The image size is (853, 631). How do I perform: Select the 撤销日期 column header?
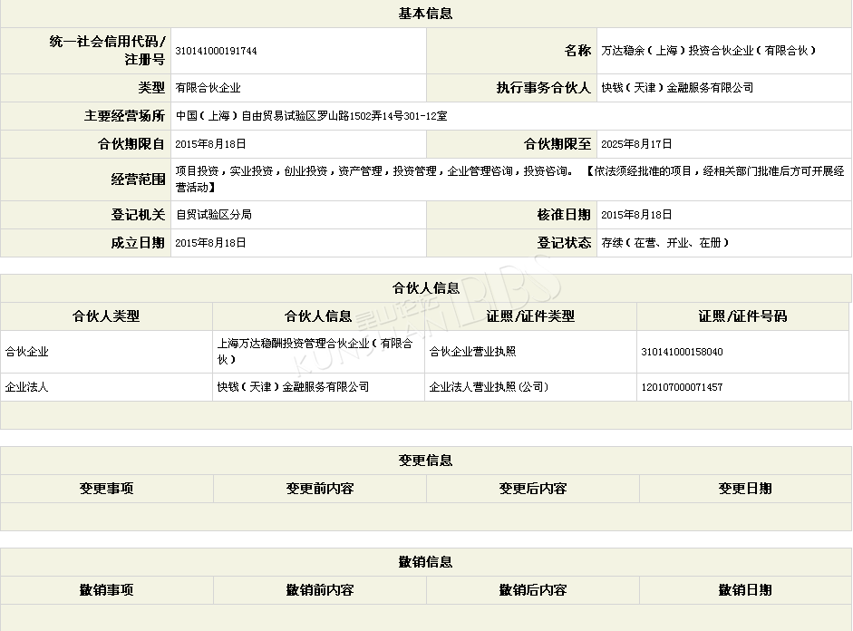(745, 590)
